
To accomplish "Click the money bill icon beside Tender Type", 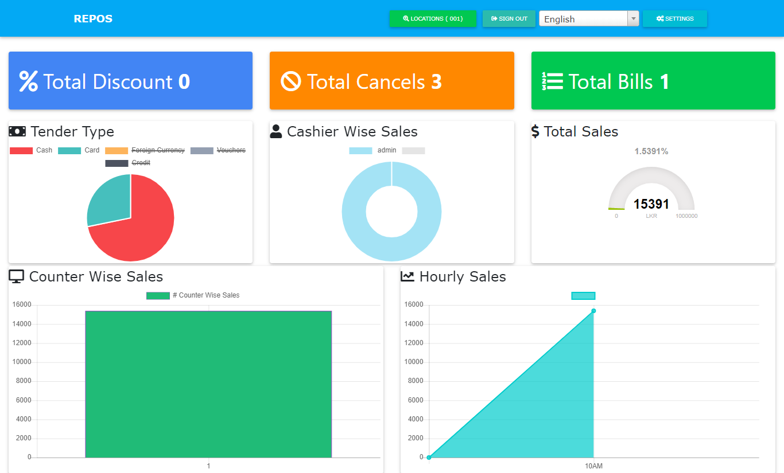I will coord(17,131).
